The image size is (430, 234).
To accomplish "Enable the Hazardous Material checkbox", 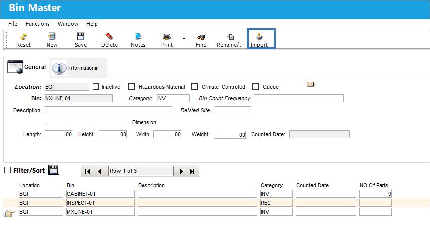I will [x=131, y=87].
